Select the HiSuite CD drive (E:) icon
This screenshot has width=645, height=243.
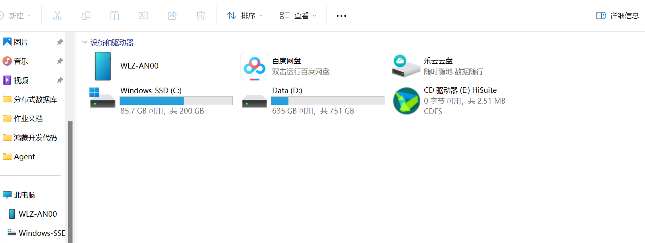[406, 101]
